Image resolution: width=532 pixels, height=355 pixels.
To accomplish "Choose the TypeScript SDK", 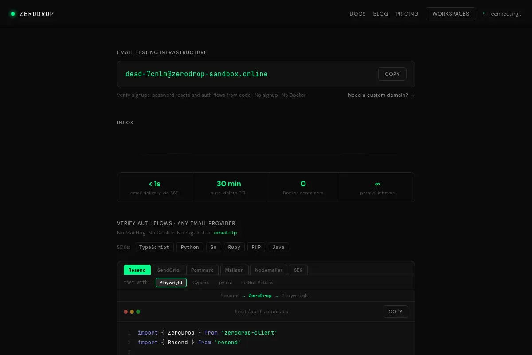I will pos(154,247).
